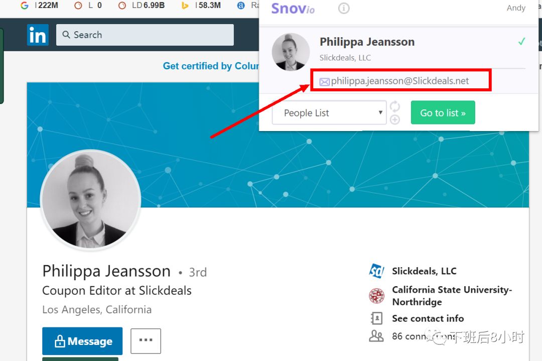The image size is (542, 361).
Task: Click Philippa Jeansson name in Snovio popup
Action: click(x=367, y=42)
